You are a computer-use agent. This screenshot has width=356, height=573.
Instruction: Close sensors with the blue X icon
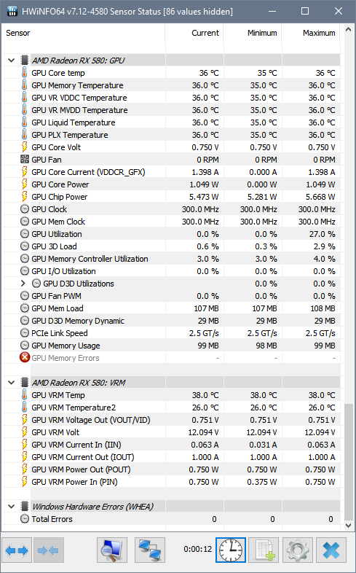(331, 550)
